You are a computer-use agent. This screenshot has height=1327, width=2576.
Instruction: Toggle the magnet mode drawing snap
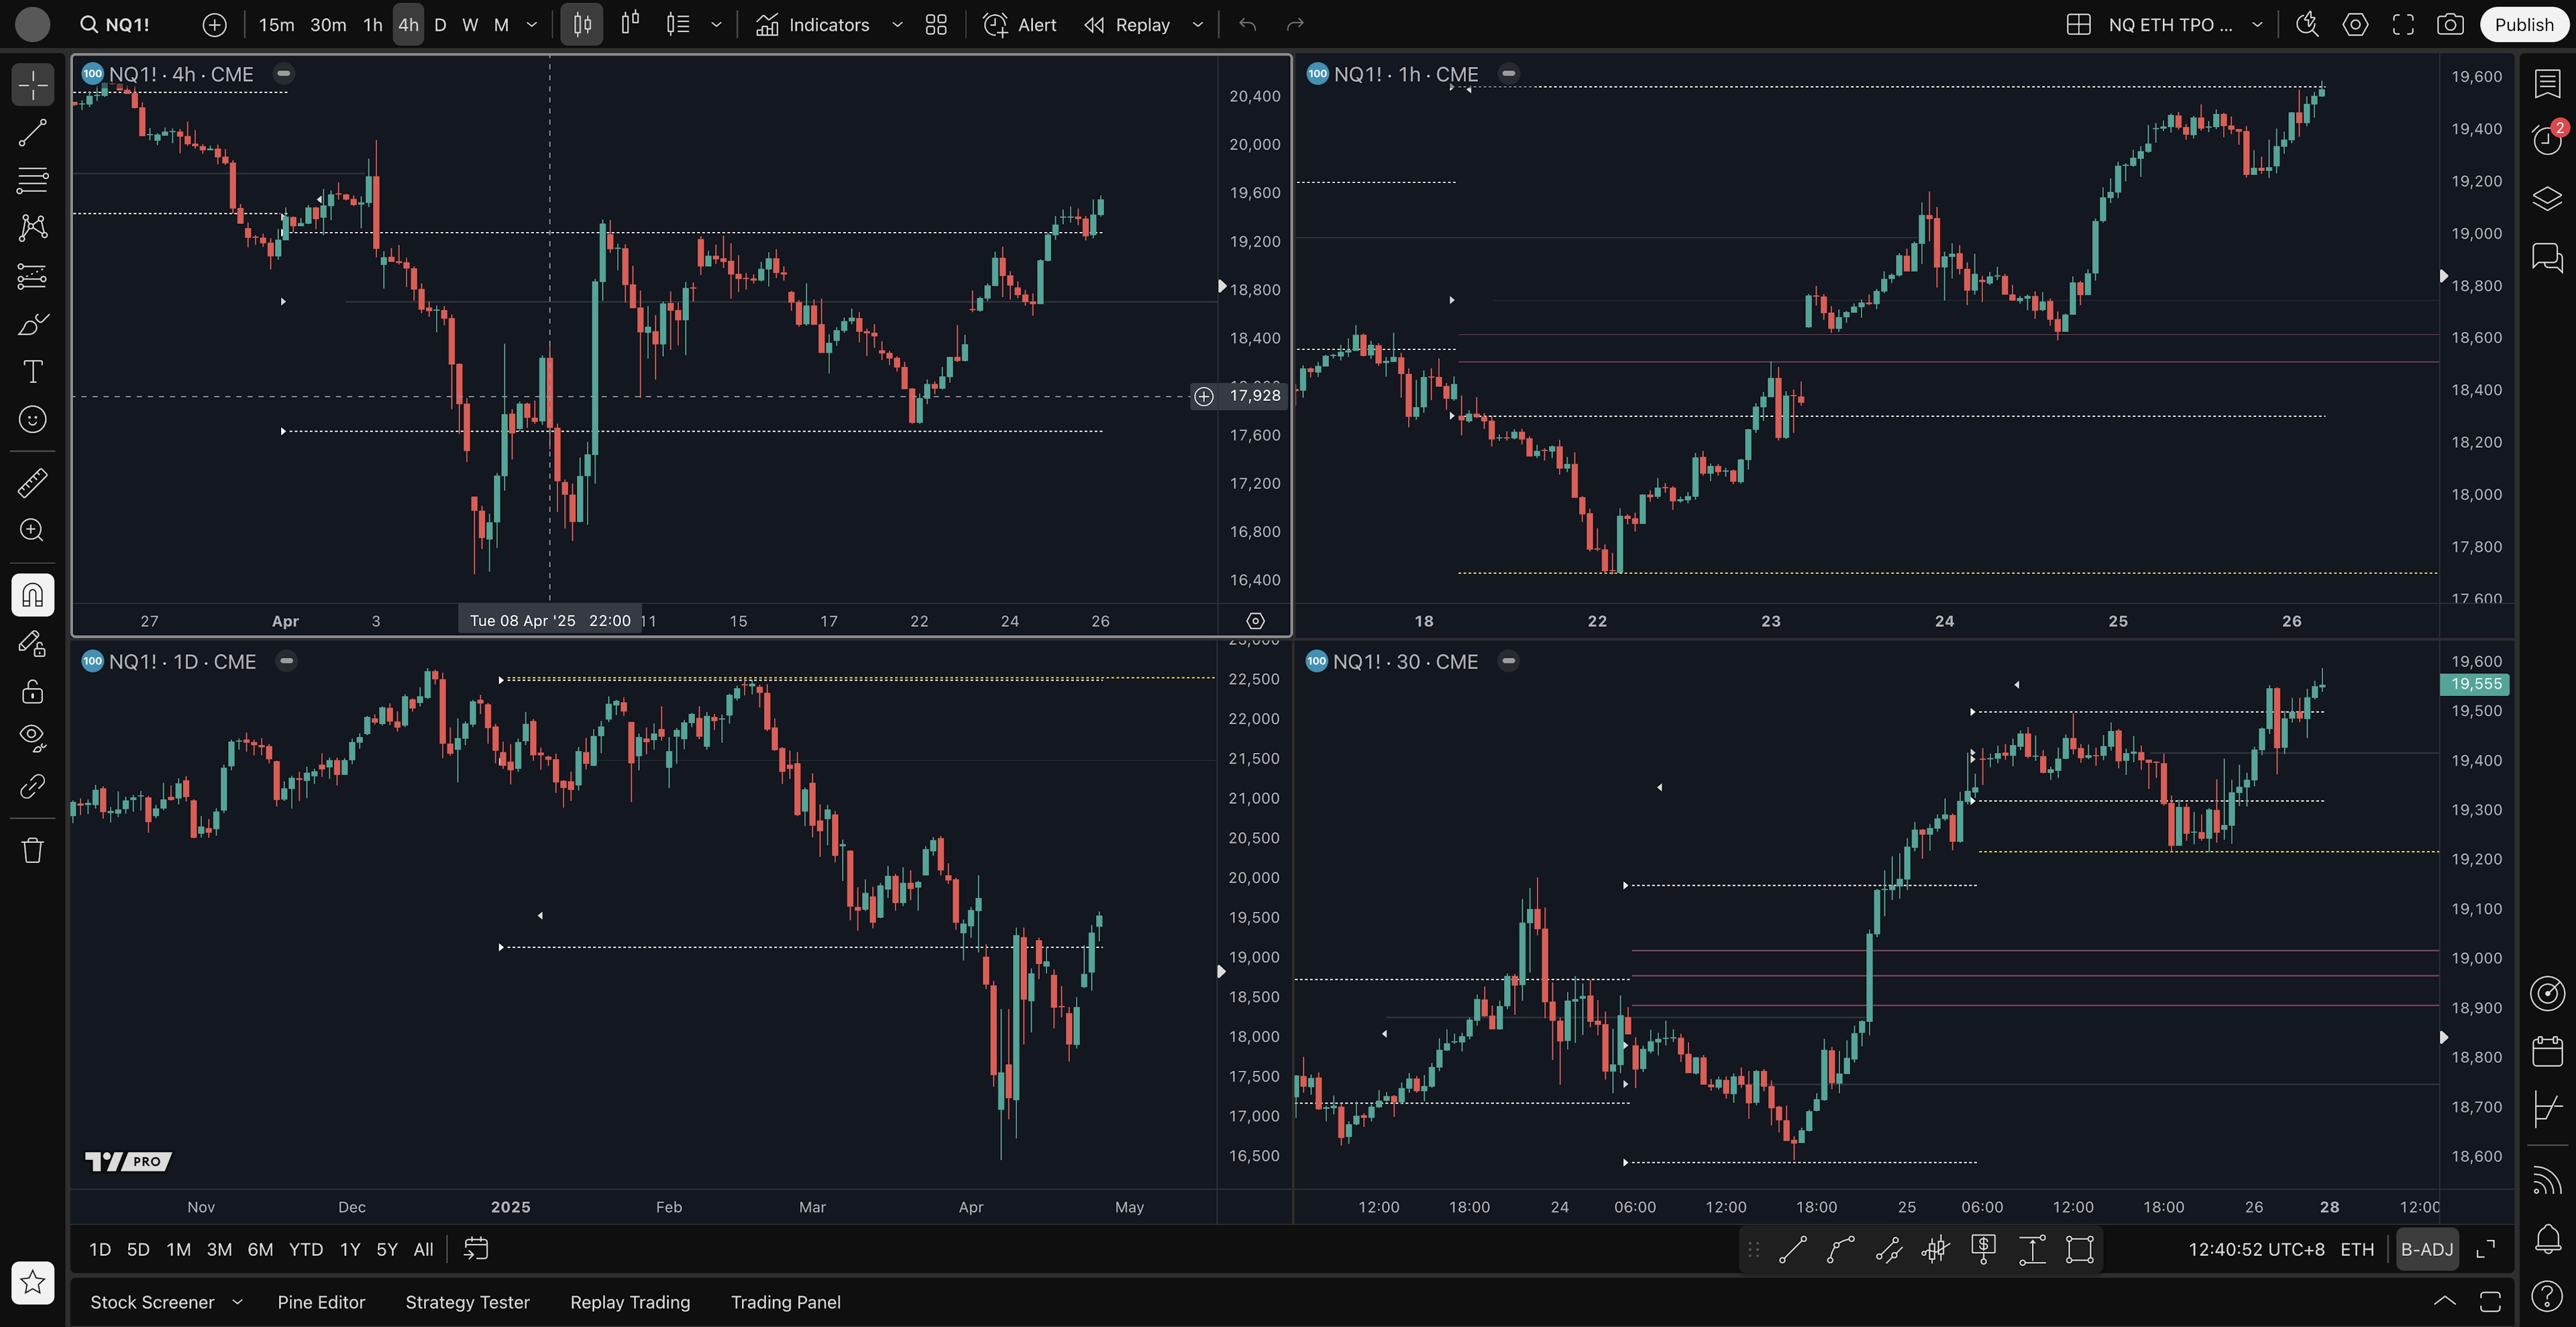tap(32, 595)
